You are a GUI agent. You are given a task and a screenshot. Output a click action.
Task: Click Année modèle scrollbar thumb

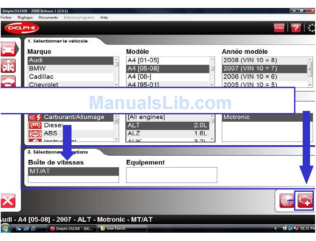pyautogui.click(x=310, y=69)
